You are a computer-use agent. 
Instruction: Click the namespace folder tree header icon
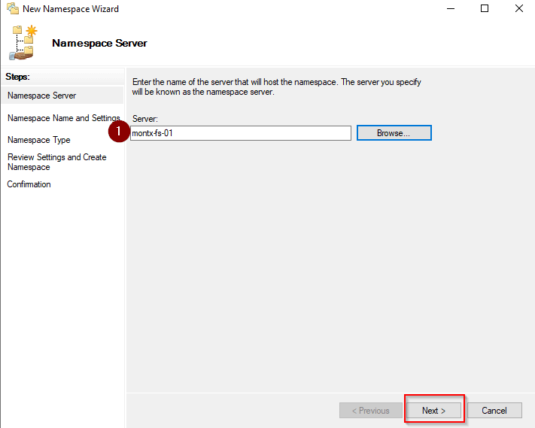click(23, 42)
